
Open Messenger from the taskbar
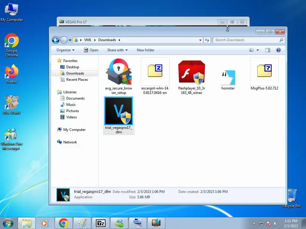[x=119, y=223]
